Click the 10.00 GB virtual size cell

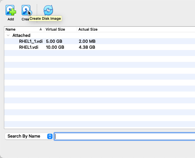click(x=55, y=47)
